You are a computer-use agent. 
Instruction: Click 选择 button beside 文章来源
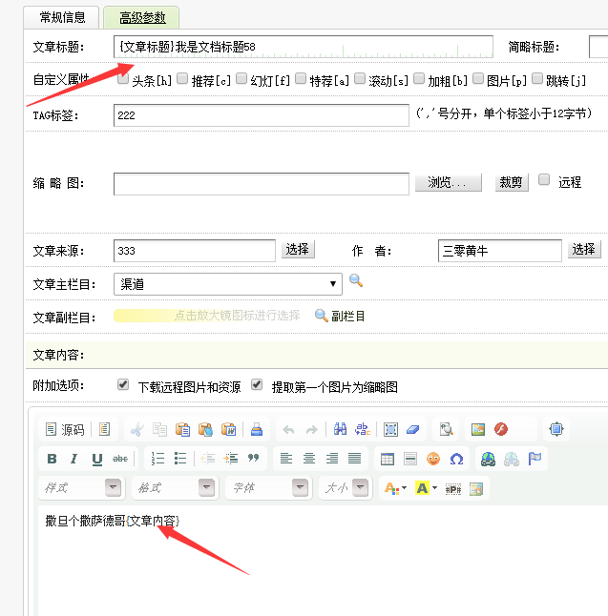pyautogui.click(x=298, y=250)
